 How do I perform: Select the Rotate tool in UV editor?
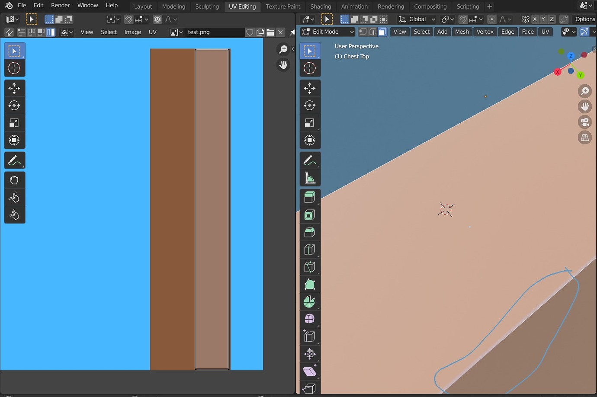pyautogui.click(x=14, y=106)
